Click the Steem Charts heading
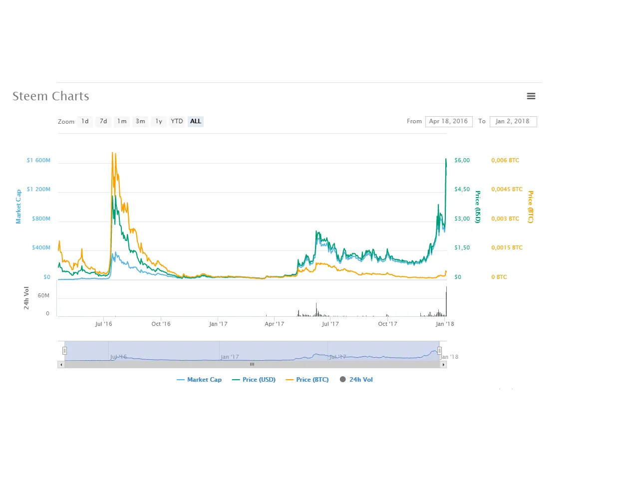Viewport: 639px width, 479px height. point(51,96)
